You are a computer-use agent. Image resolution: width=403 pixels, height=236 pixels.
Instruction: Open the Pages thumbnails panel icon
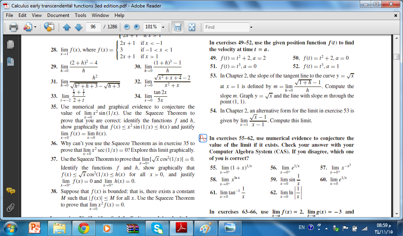[x=11, y=44]
